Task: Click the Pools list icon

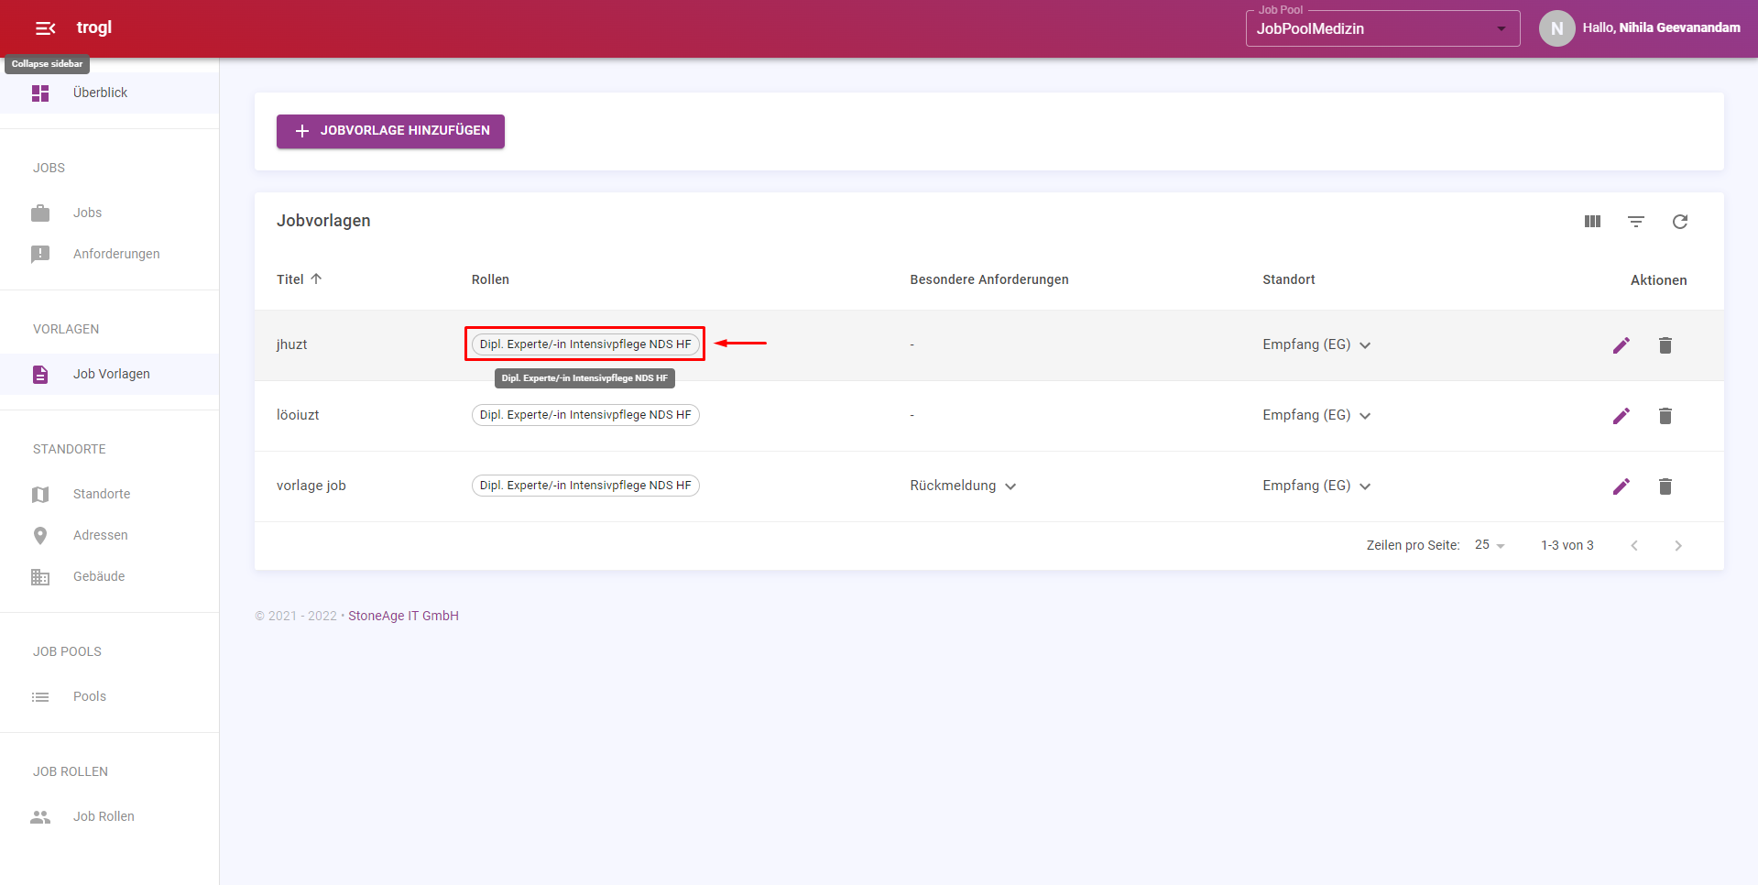Action: [x=40, y=696]
